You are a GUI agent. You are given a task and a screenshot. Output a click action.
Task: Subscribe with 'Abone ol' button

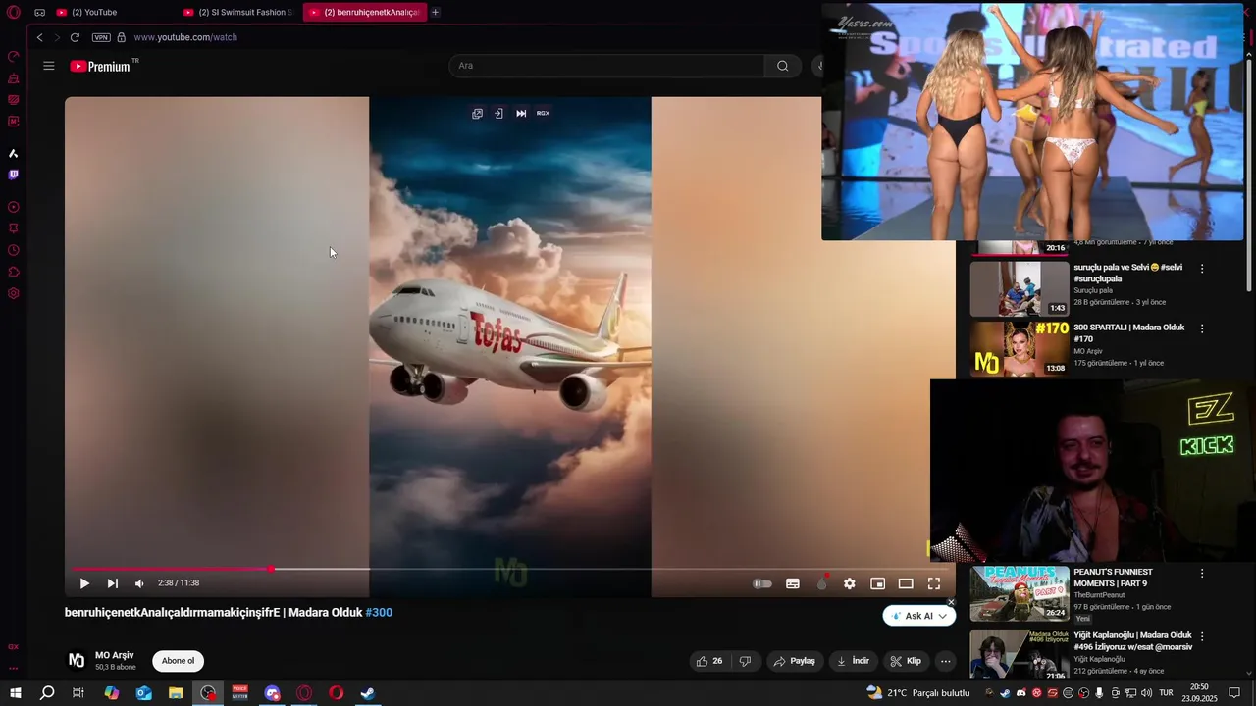pos(178,661)
